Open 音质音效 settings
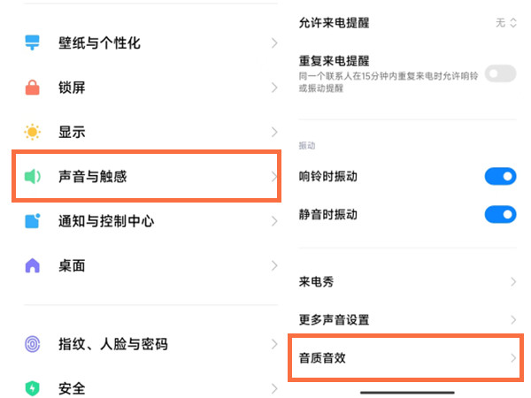The image size is (531, 398). point(405,358)
